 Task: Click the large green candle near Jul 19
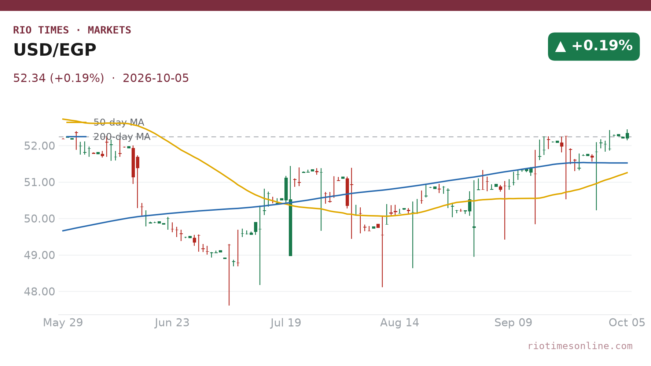(290, 227)
